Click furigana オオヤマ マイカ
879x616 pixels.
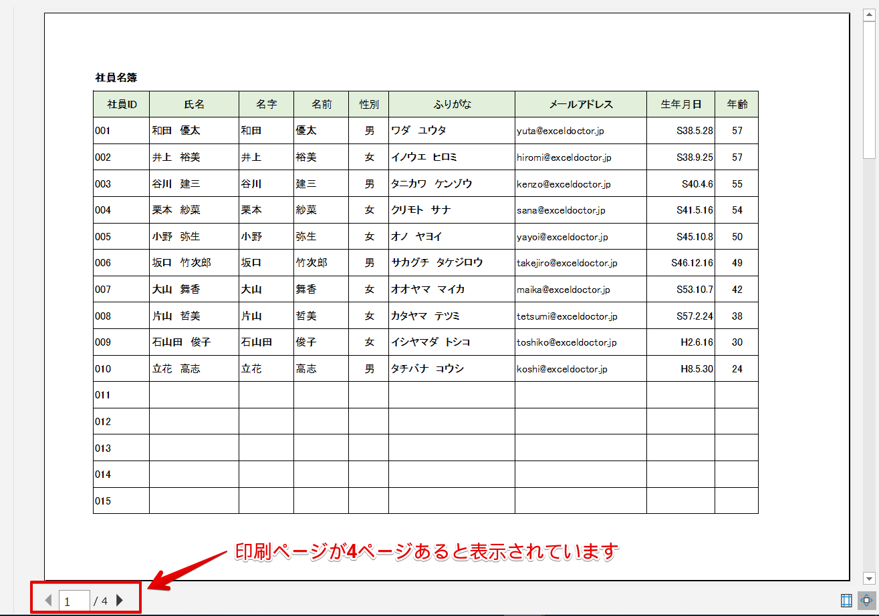428,290
